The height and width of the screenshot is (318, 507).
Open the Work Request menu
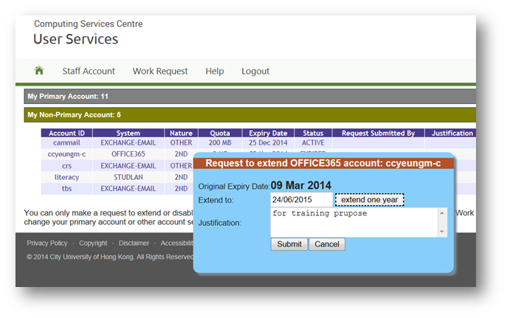160,72
